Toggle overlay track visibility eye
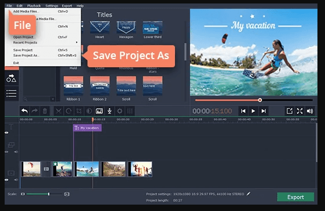Image resolution: width=325 pixels, height=211 pixels. 6,152
